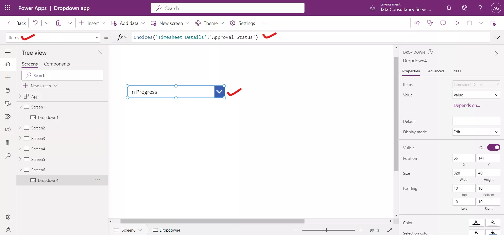Open help icon next to DROP DOWN
The image size is (504, 235).
[x=430, y=52]
